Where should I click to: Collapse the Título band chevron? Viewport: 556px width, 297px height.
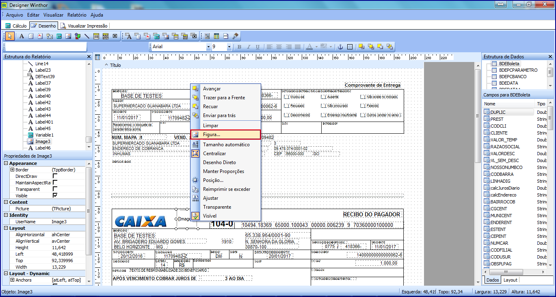(x=106, y=65)
